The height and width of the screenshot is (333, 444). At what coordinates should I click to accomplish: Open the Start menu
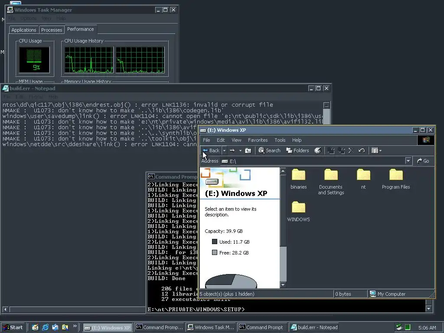(x=13, y=327)
